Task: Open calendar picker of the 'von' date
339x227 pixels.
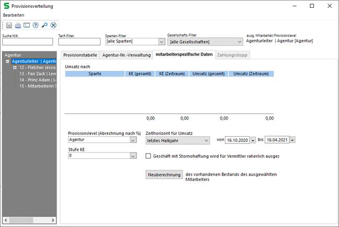Action: point(253,140)
